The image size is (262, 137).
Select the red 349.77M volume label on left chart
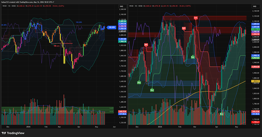[x=123, y=111]
